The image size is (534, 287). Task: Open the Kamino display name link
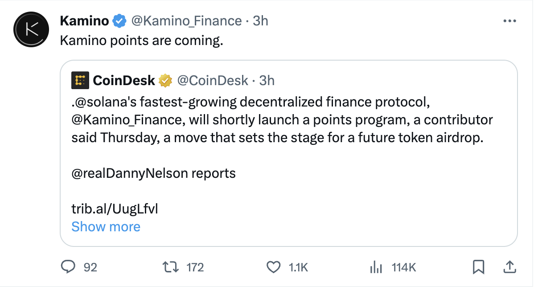point(84,21)
